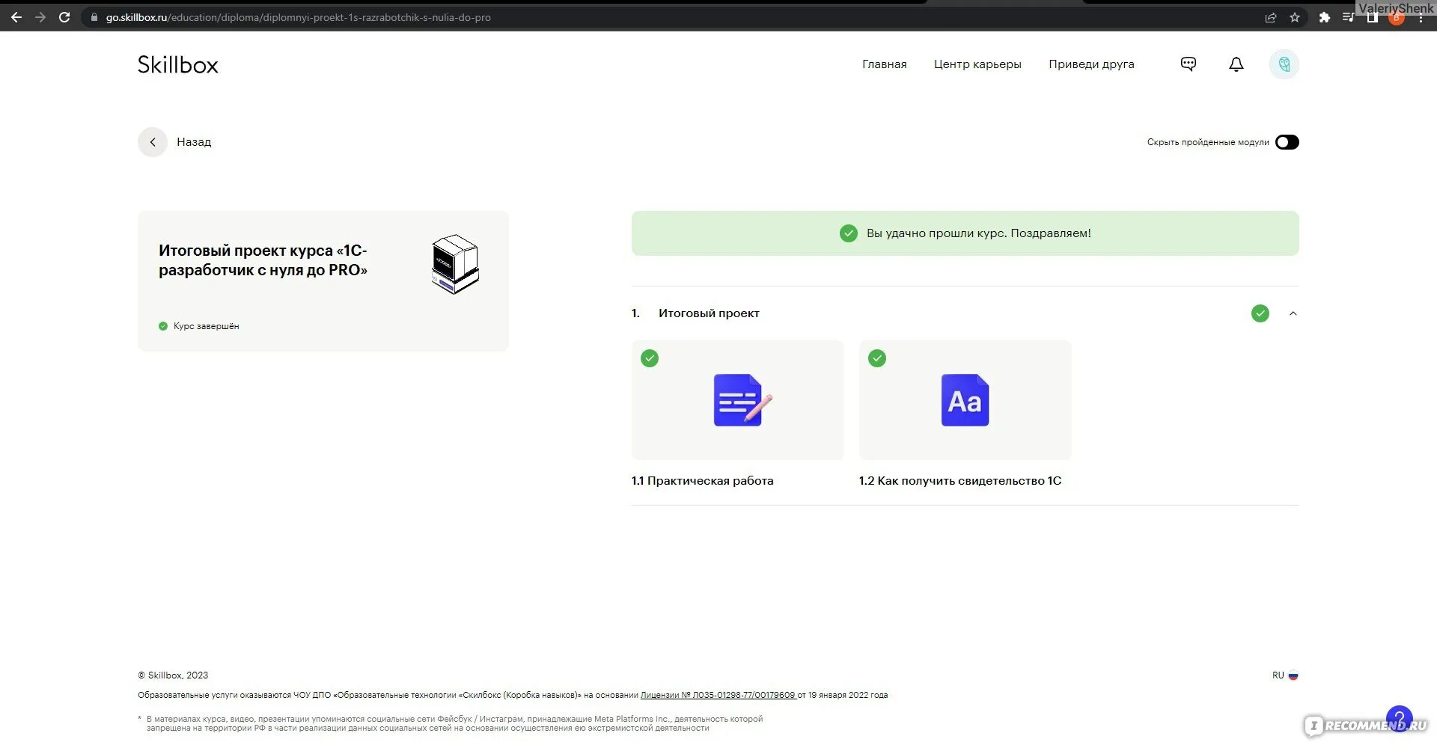This screenshot has width=1437, height=745.
Task: Open the user profile avatar
Action: pyautogui.click(x=1284, y=64)
